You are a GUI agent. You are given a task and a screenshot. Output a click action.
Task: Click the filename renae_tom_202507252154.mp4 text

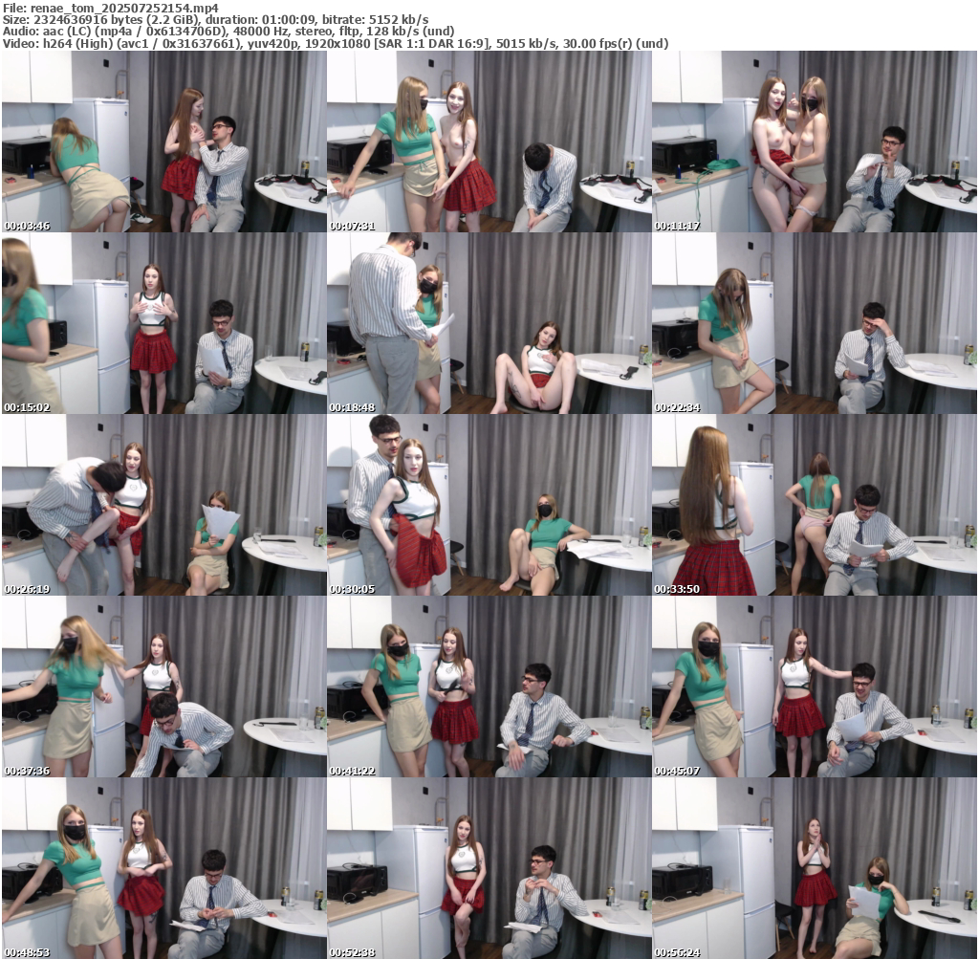(x=124, y=8)
